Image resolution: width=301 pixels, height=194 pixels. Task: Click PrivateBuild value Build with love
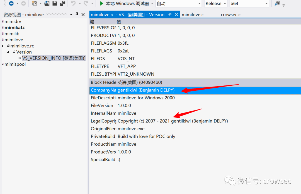tap(146, 136)
